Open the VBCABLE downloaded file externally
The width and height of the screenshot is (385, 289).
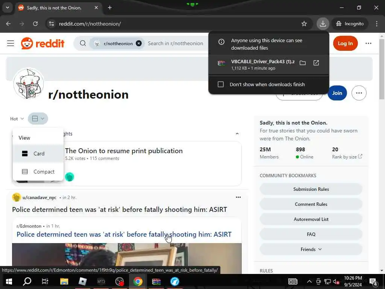pyautogui.click(x=316, y=63)
